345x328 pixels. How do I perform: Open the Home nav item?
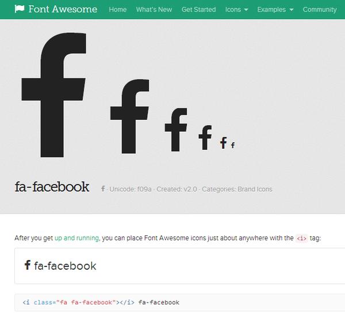[118, 9]
